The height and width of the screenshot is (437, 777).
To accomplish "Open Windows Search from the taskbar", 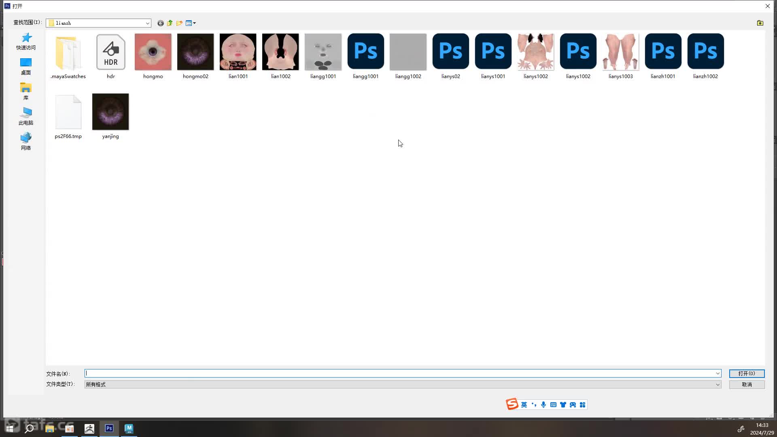I will tap(29, 429).
